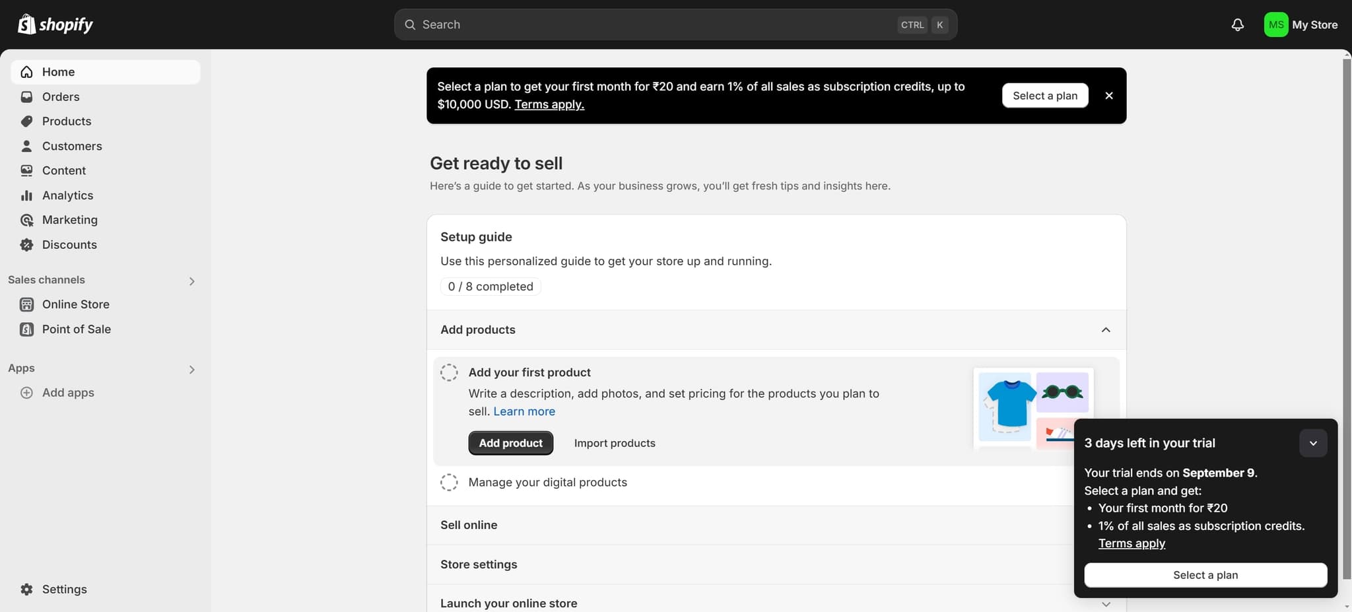
Task: Collapse the Add products section
Action: pos(1106,329)
